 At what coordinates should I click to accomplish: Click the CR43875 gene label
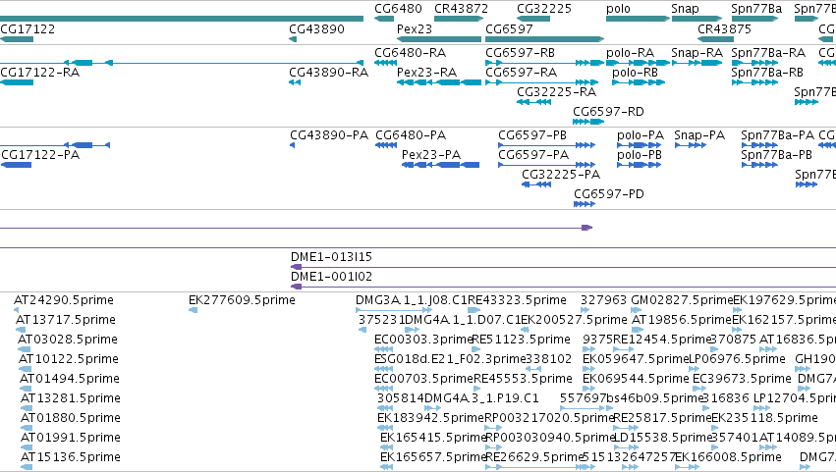[724, 29]
